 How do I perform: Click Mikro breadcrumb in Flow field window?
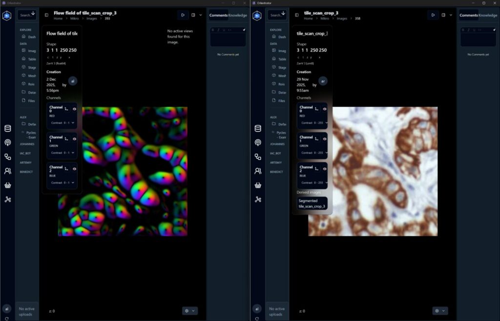(75, 19)
